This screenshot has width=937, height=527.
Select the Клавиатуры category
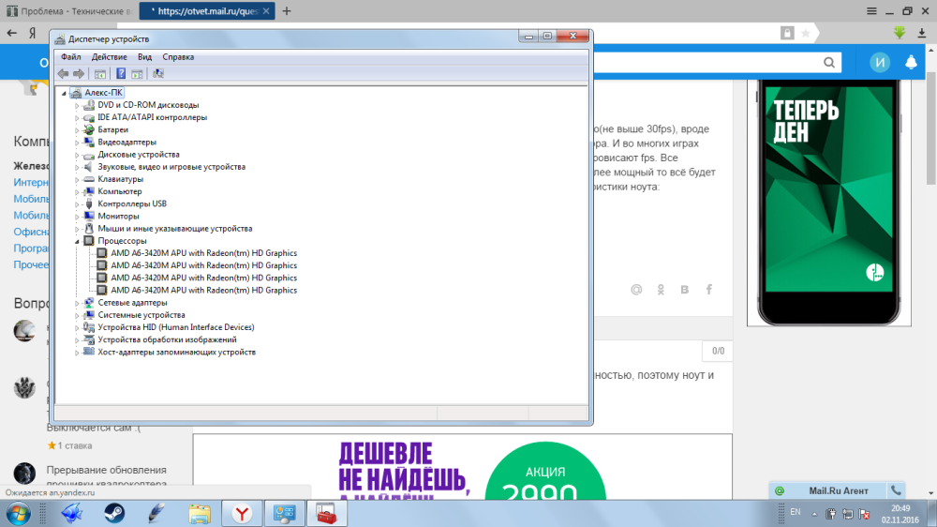120,179
